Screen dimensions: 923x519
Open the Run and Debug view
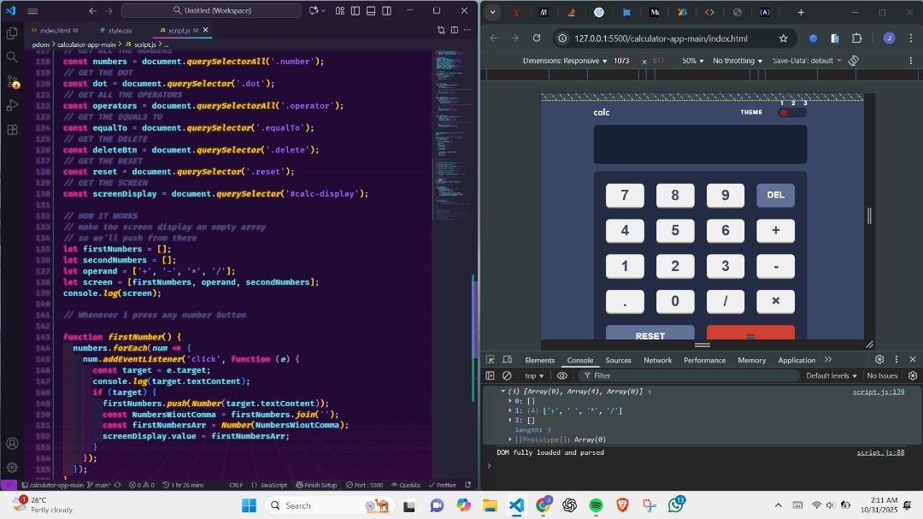[x=12, y=105]
